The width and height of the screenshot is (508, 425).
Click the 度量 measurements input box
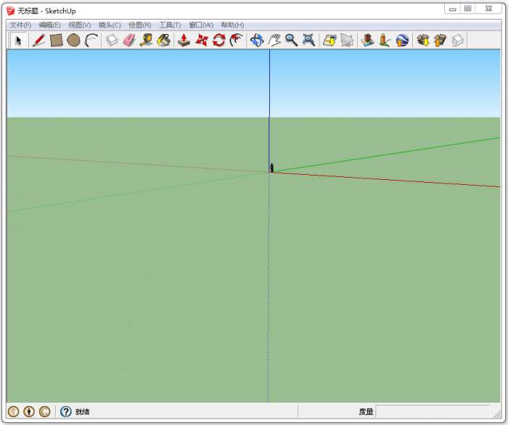coord(433,412)
